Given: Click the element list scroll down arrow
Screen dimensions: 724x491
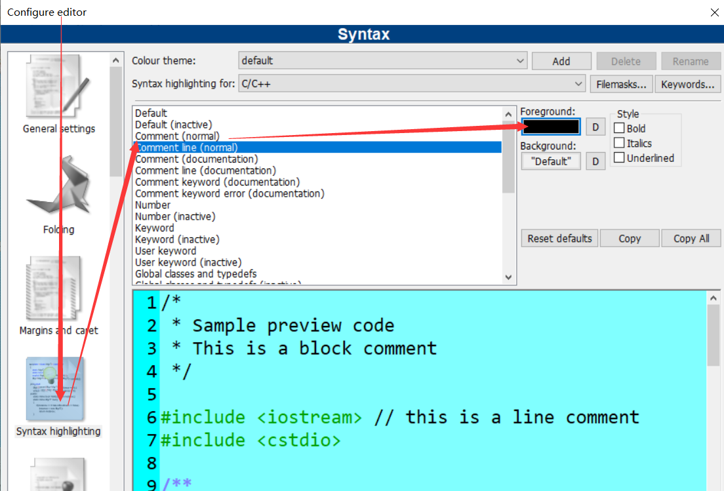Looking at the screenshot, I should [x=508, y=277].
